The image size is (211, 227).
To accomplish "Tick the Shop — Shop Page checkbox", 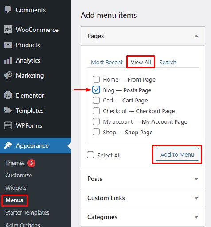I will pos(96,132).
